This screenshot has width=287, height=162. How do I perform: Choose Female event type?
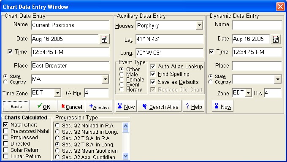pos(122,79)
